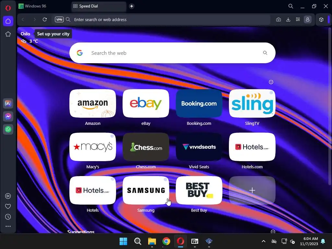The image size is (332, 249).
Task: Open taskbar Search magnifier
Action: 138,241
